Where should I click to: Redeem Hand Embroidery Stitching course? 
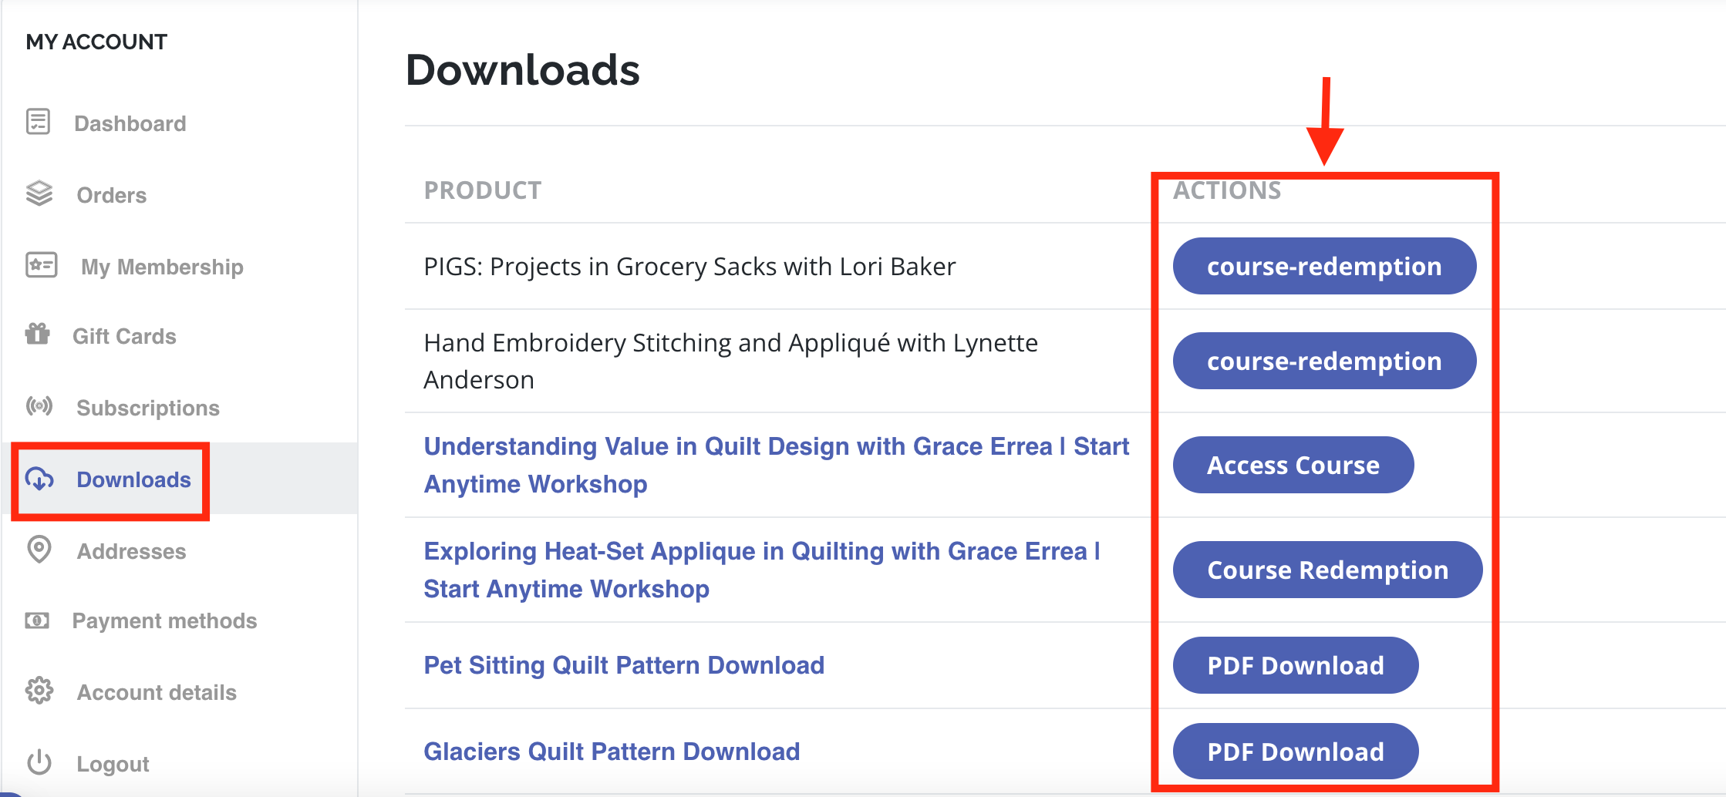(x=1324, y=361)
